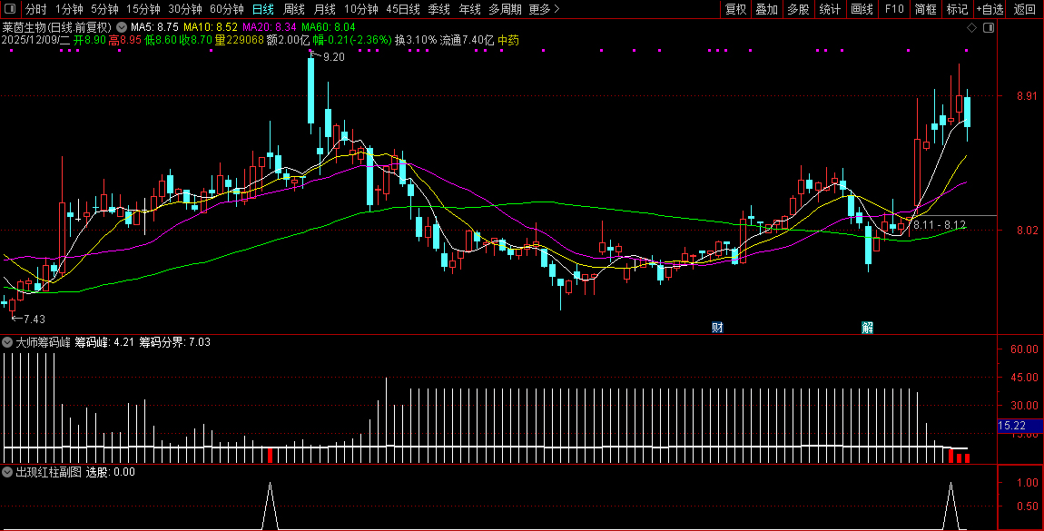The width and height of the screenshot is (1044, 531).
Task: Expand the main chart indicator dropdown arrow
Action: click(123, 28)
